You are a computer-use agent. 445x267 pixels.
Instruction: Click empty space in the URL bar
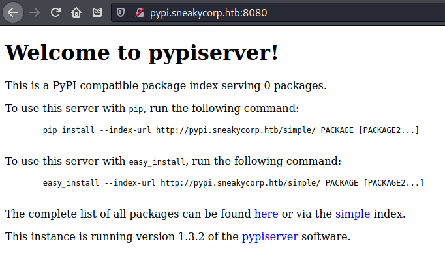(x=359, y=12)
